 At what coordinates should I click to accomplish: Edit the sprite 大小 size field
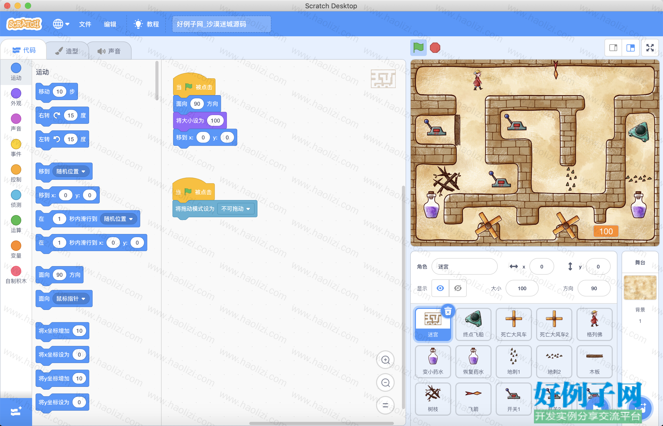tap(522, 288)
